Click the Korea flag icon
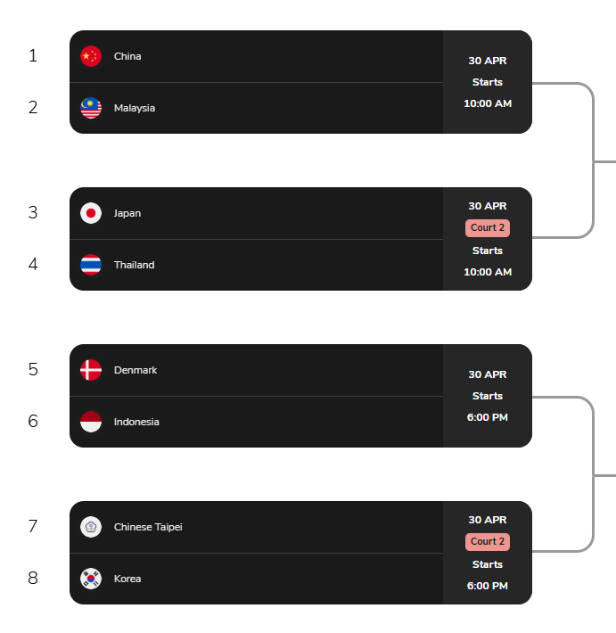616x633 pixels. point(90,579)
